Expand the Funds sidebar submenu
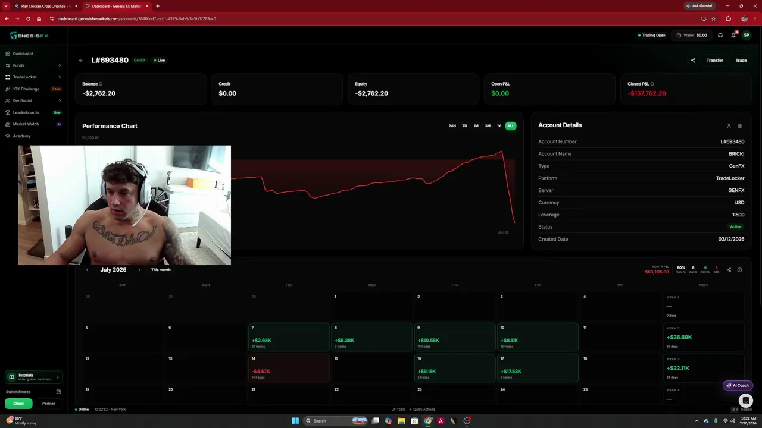This screenshot has width=762, height=428. tap(33, 65)
